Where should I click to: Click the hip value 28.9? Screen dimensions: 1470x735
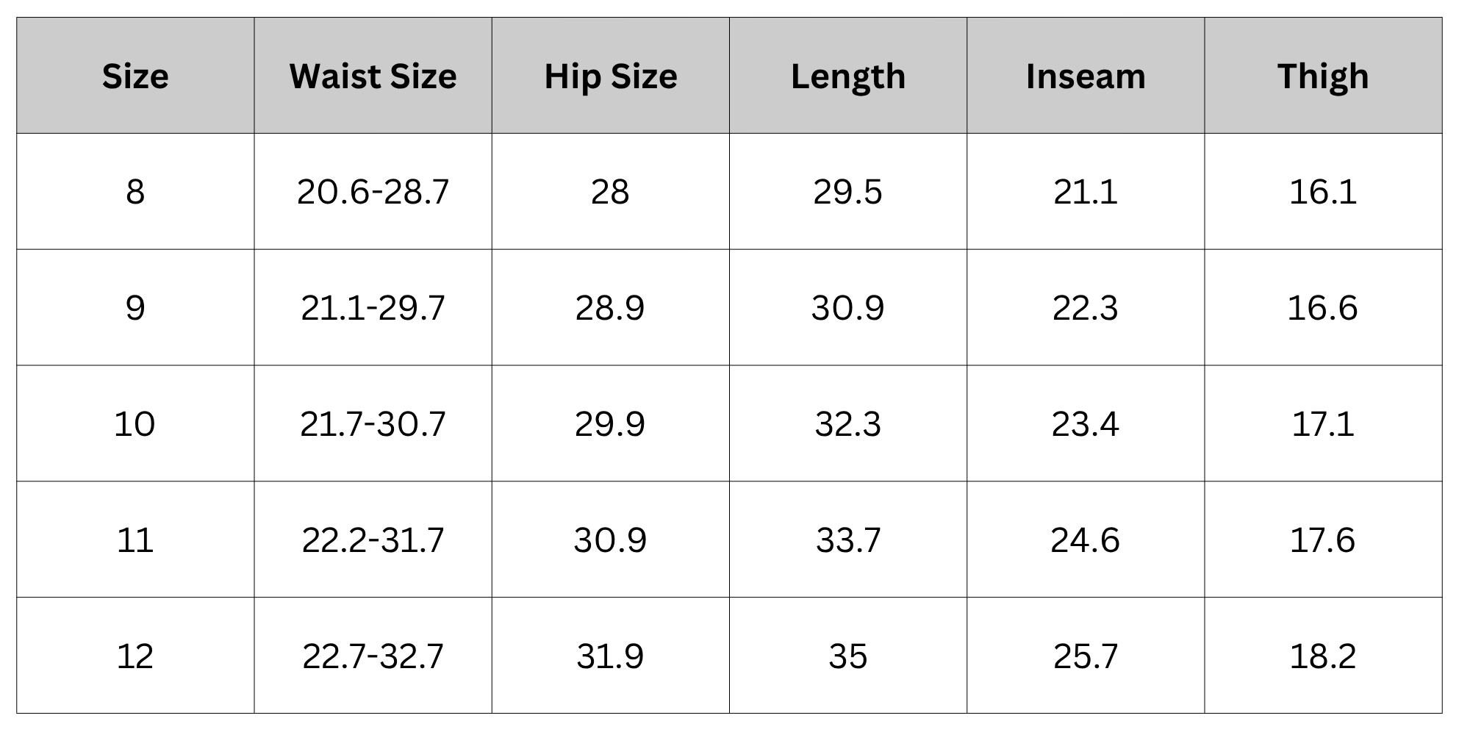tap(610, 307)
